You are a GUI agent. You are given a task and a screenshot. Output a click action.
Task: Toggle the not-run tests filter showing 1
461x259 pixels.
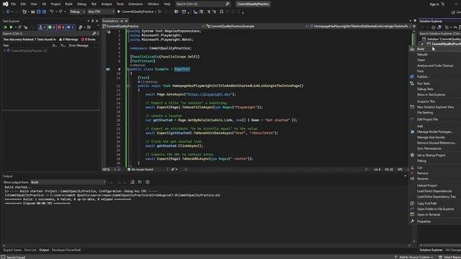(x=71, y=27)
